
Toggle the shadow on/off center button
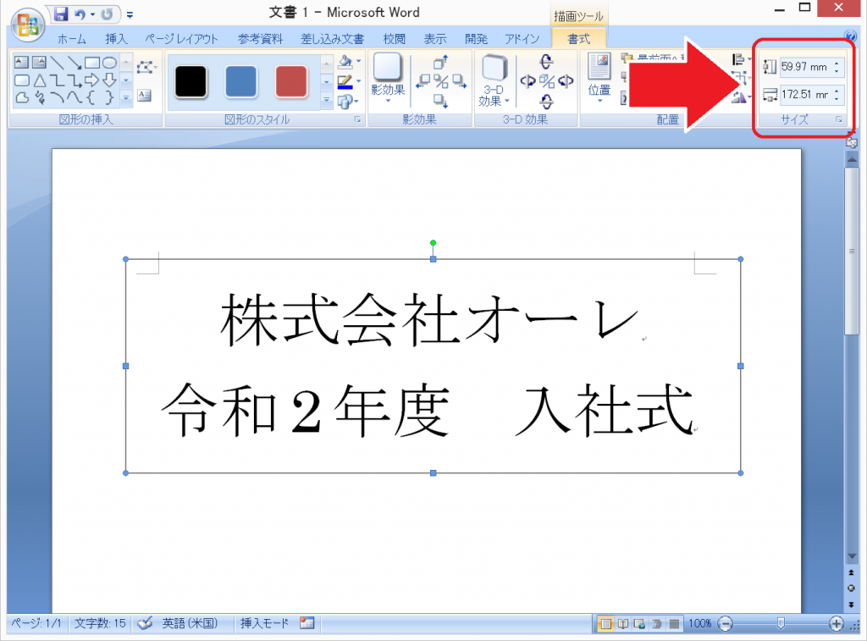coord(441,81)
